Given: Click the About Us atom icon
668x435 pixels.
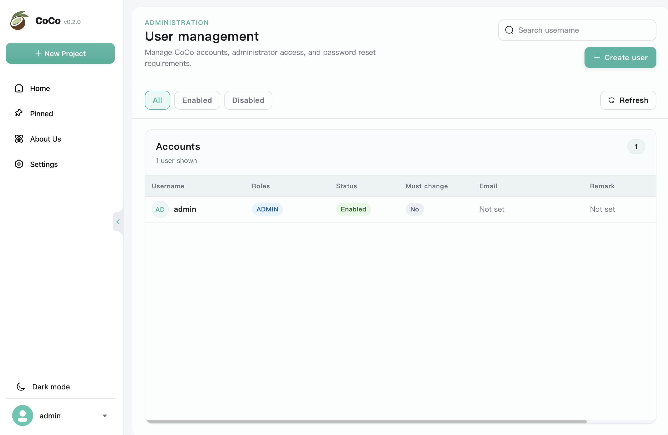Looking at the screenshot, I should (x=19, y=139).
